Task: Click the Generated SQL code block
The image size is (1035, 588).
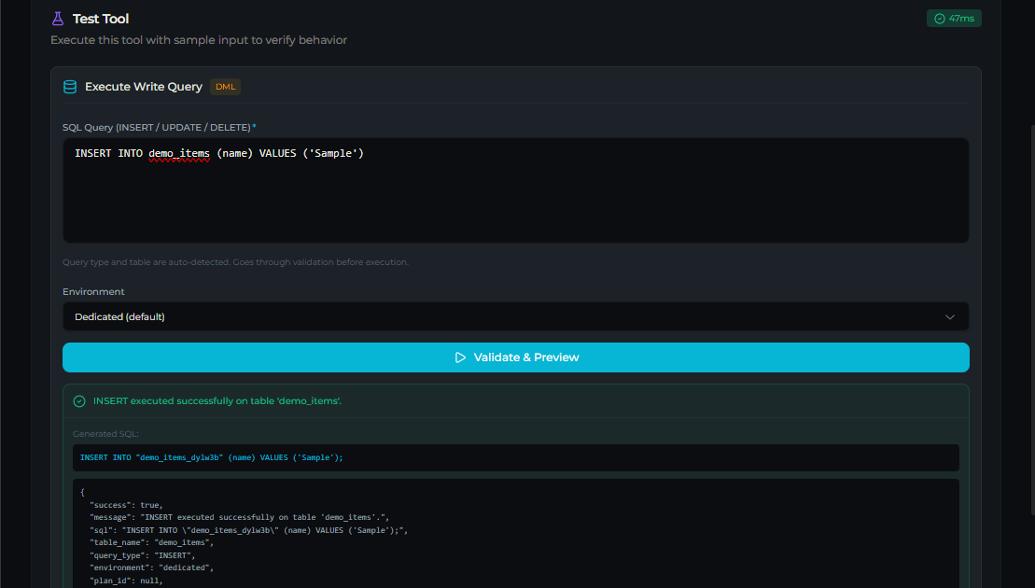Action: pyautogui.click(x=515, y=457)
